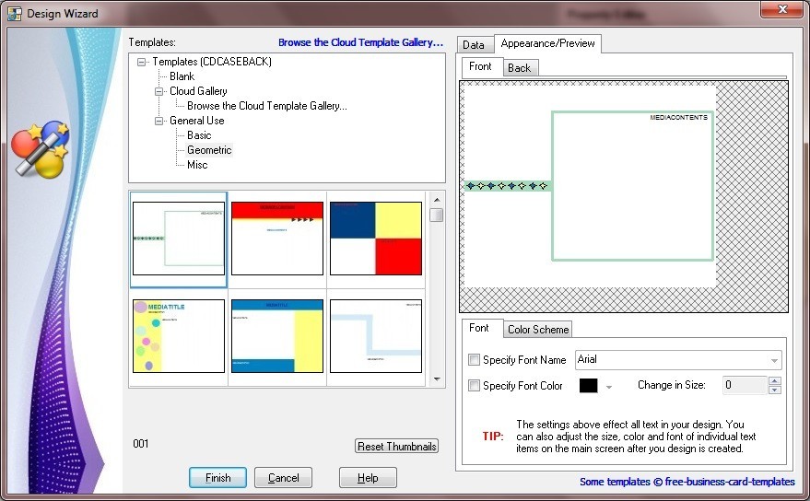Click the Finish button
The width and height of the screenshot is (810, 501).
tap(218, 478)
